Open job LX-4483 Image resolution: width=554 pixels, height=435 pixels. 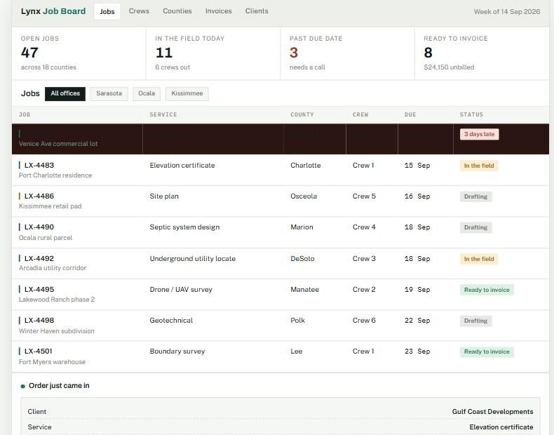tap(39, 166)
